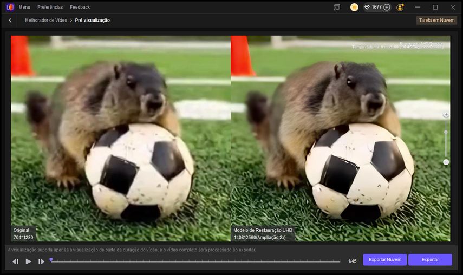
Task: Click the orange shopping cart icon
Action: point(354,8)
